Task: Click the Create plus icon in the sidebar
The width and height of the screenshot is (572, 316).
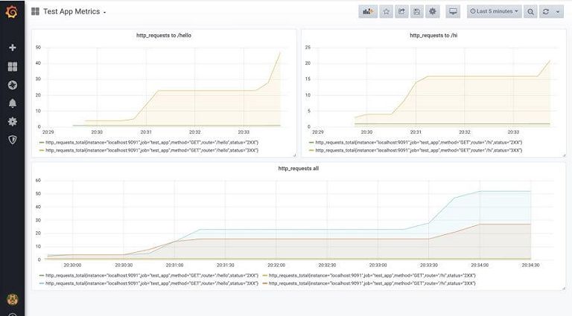Action: (13, 48)
